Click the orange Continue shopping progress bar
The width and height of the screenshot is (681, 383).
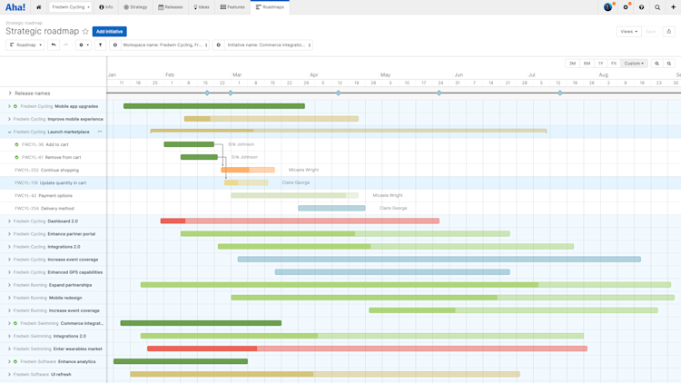click(248, 170)
